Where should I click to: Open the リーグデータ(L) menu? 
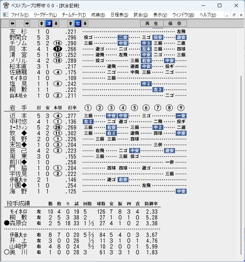point(45,15)
